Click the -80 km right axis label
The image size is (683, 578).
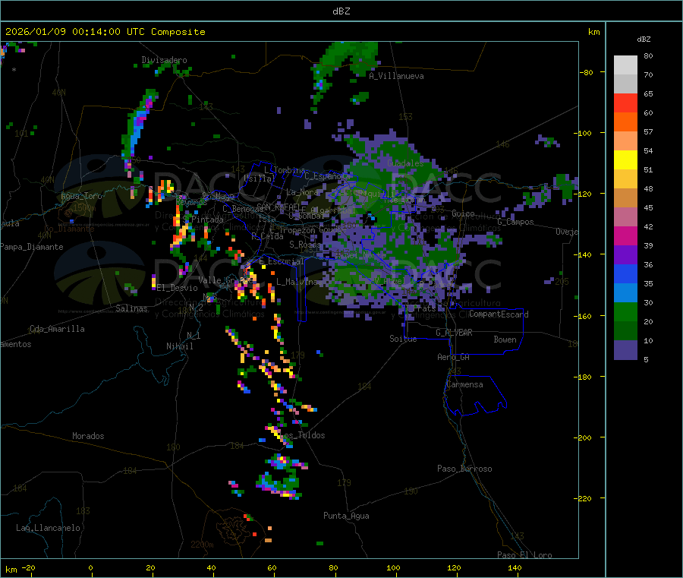pyautogui.click(x=586, y=72)
